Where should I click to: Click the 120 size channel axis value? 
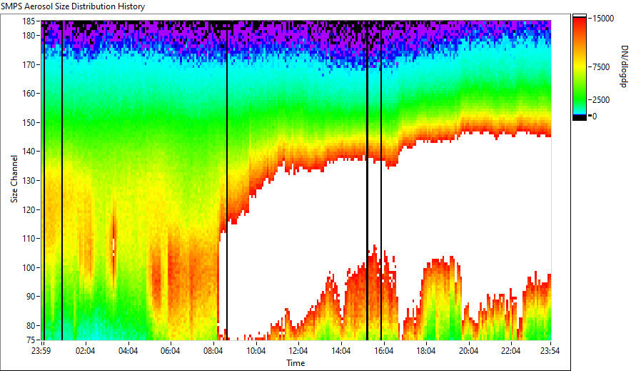click(x=29, y=209)
